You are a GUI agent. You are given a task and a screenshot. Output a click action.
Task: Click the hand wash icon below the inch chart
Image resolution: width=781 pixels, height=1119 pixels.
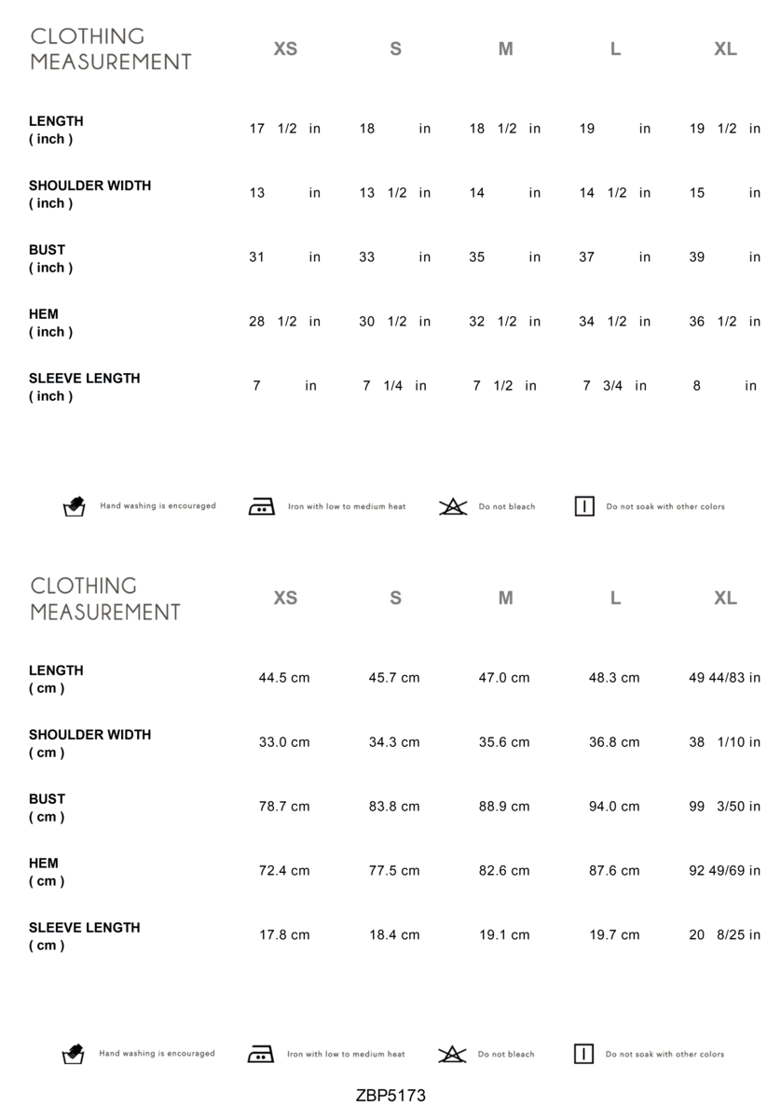pyautogui.click(x=74, y=506)
